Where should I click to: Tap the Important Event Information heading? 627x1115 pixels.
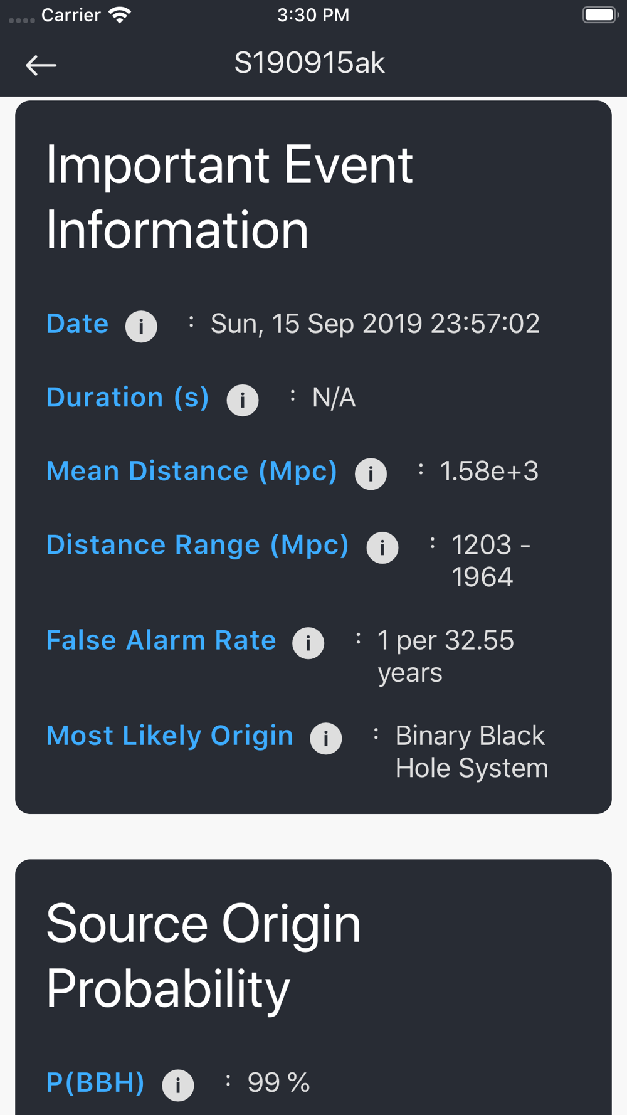pyautogui.click(x=229, y=197)
